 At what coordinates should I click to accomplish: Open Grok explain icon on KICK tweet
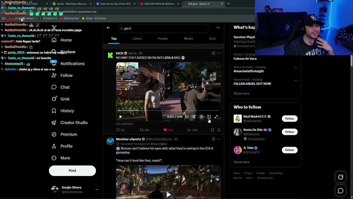click(x=213, y=53)
